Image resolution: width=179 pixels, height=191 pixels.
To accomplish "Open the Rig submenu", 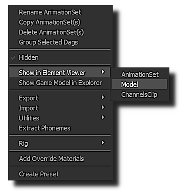I will (x=24, y=144).
